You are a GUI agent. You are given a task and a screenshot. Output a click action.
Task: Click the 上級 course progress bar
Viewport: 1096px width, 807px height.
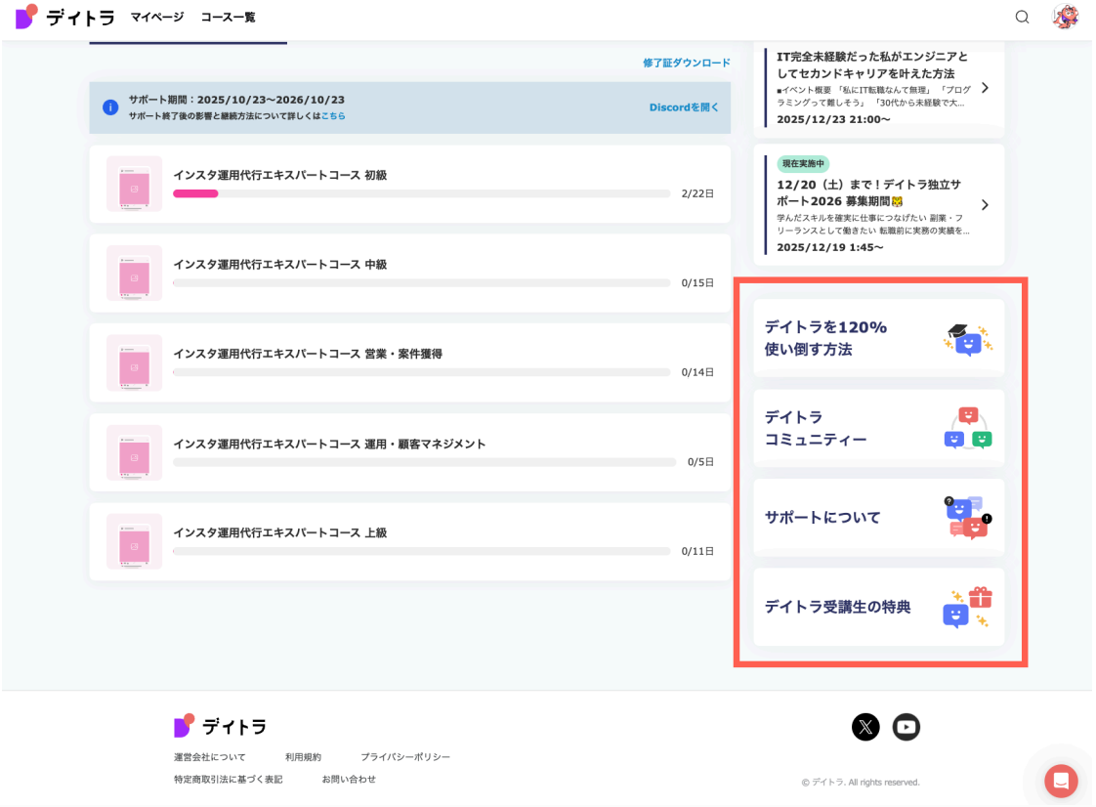coord(421,552)
